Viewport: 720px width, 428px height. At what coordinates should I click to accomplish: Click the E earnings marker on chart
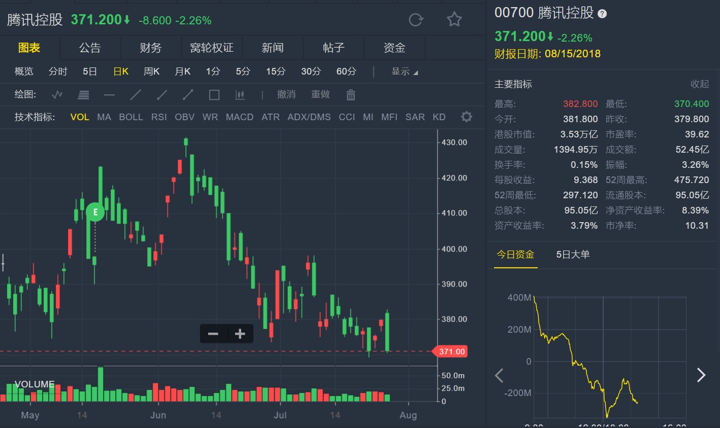click(95, 212)
